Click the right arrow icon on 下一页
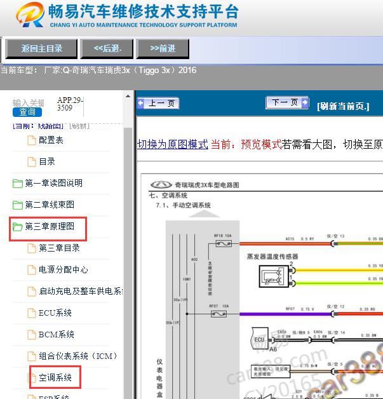This screenshot has height=399, width=383. coord(305,102)
